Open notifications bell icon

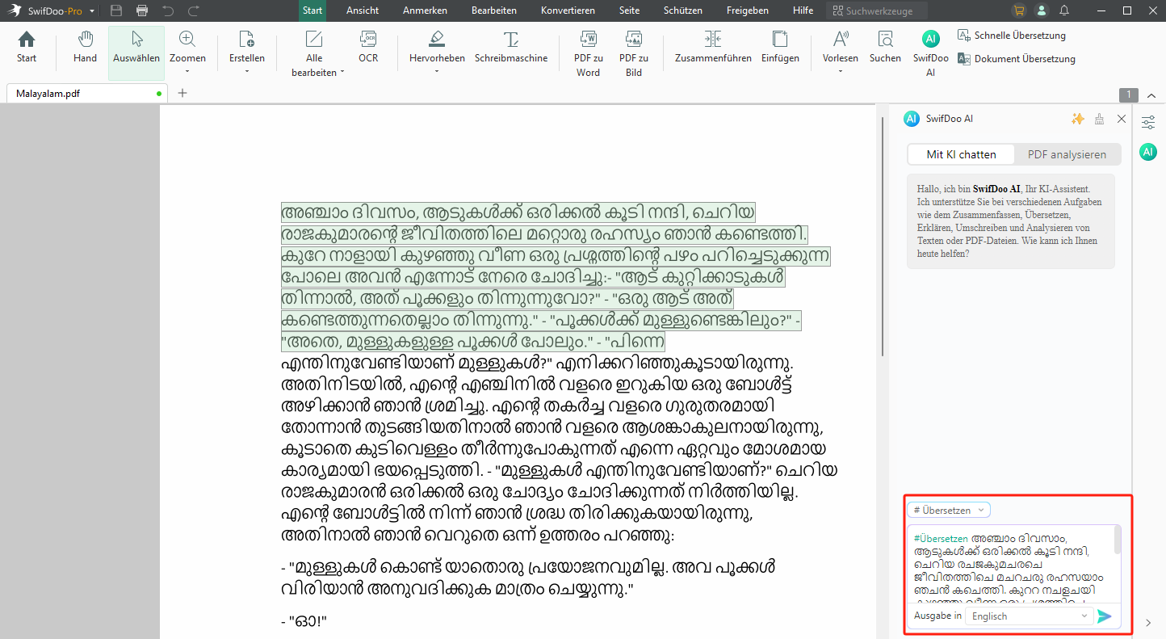point(1064,11)
